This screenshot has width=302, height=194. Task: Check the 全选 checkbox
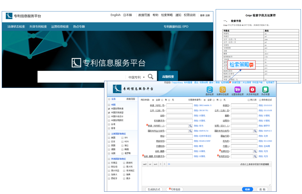[109, 99]
